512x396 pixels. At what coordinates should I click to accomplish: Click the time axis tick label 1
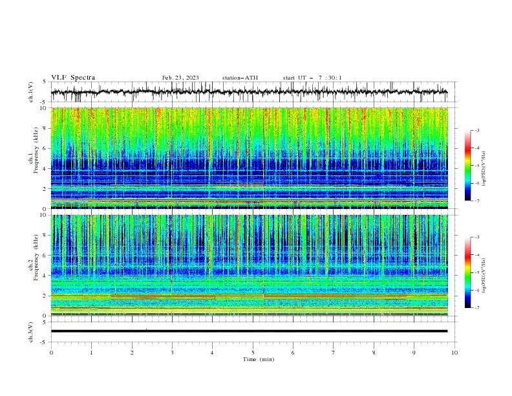coord(91,353)
